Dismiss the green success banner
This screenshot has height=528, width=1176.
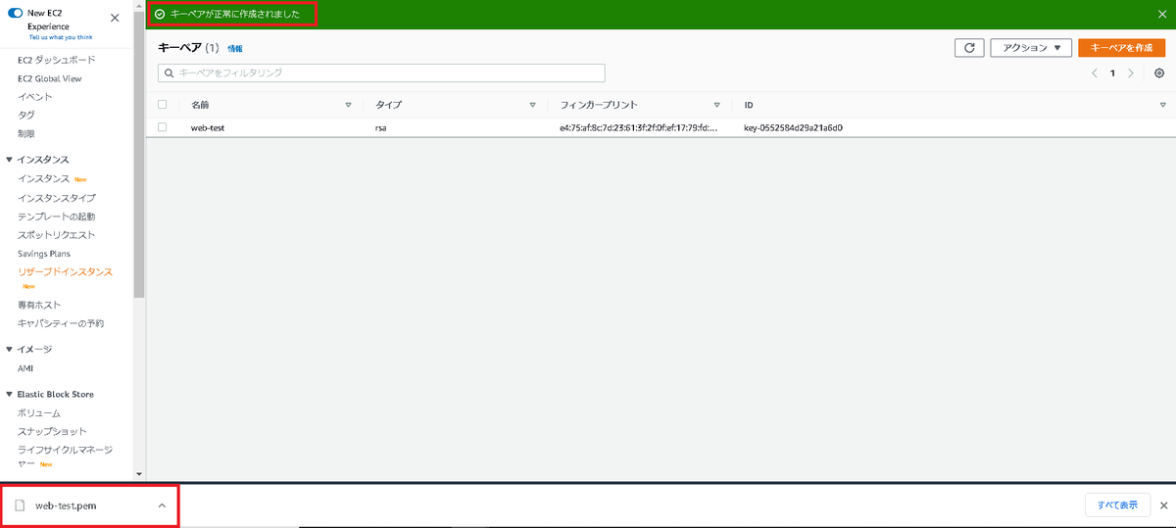(x=1162, y=14)
